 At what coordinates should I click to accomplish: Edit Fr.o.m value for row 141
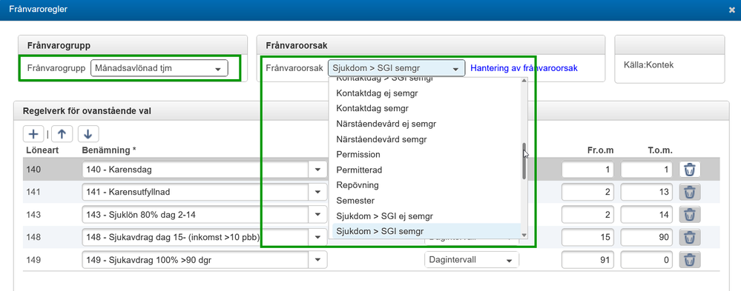[x=588, y=192]
